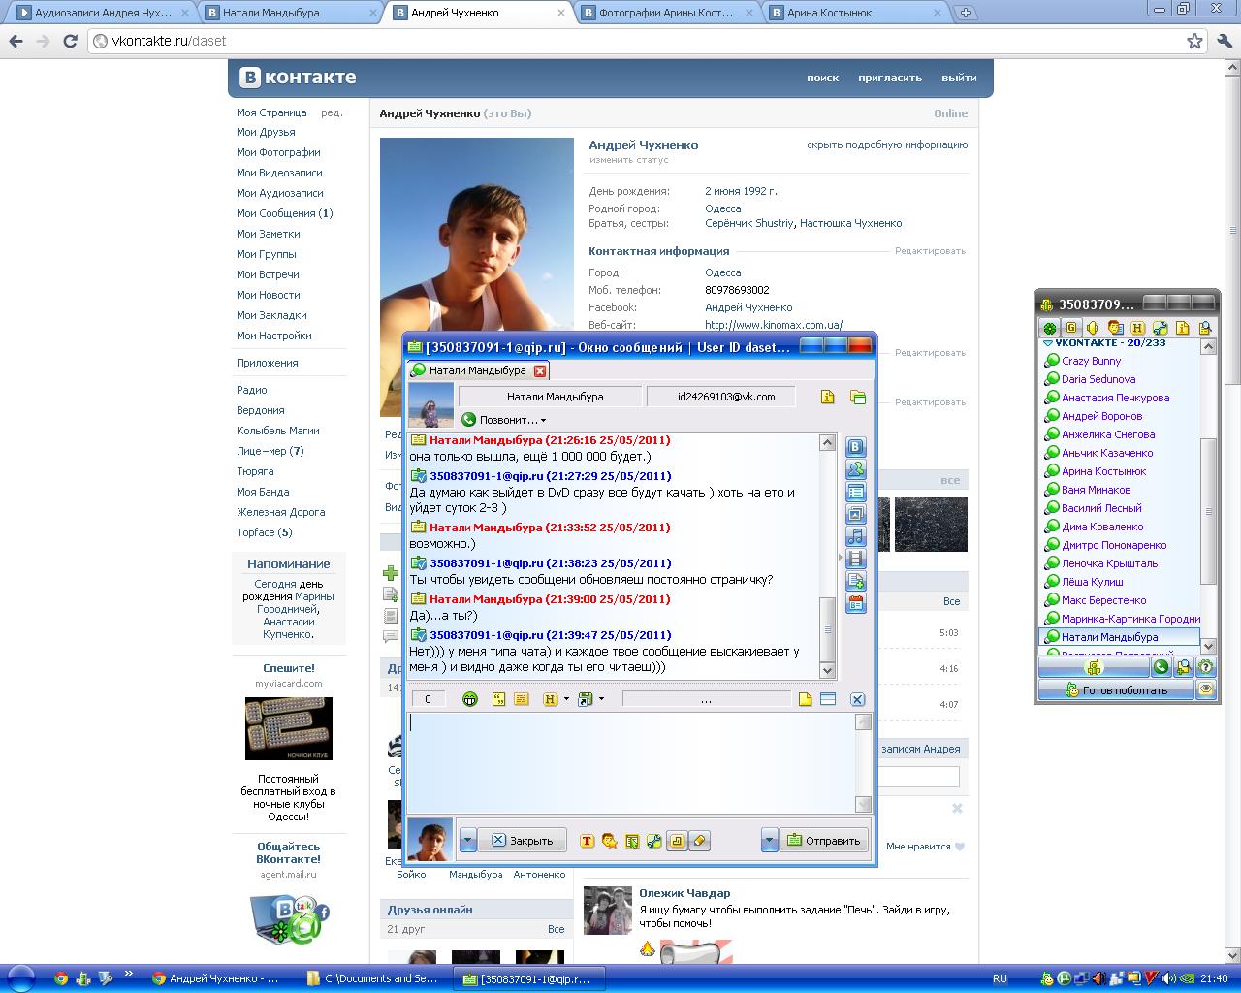The image size is (1241, 993).
Task: Toggle the 'G' groups button in QIP toolbar
Action: tap(1071, 328)
